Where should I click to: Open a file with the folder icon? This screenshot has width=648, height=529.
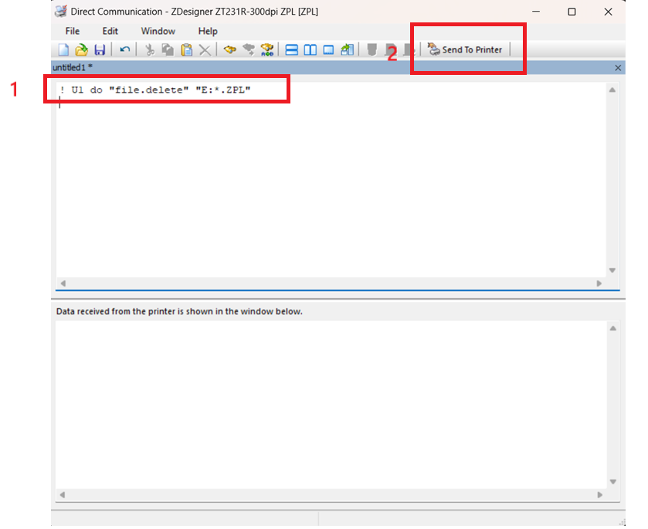[x=81, y=49]
